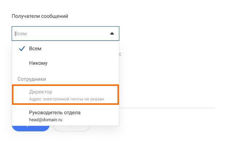This screenshot has width=227, height=143.
Task: Click the head@domain.ru email address
Action: (x=45, y=120)
